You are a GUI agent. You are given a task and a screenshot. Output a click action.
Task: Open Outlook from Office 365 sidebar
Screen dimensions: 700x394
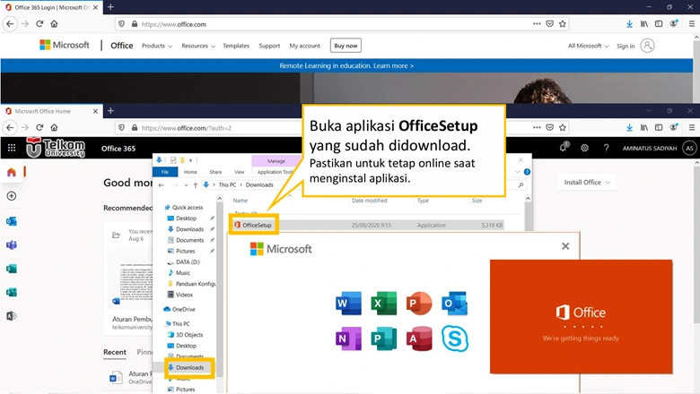[x=12, y=221]
